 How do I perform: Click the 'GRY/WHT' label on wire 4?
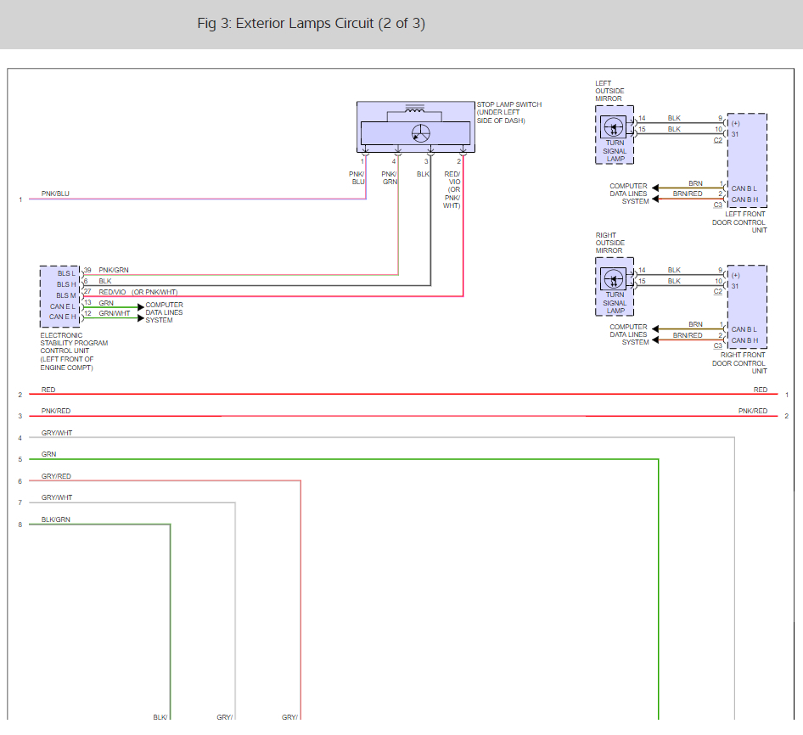tap(57, 433)
